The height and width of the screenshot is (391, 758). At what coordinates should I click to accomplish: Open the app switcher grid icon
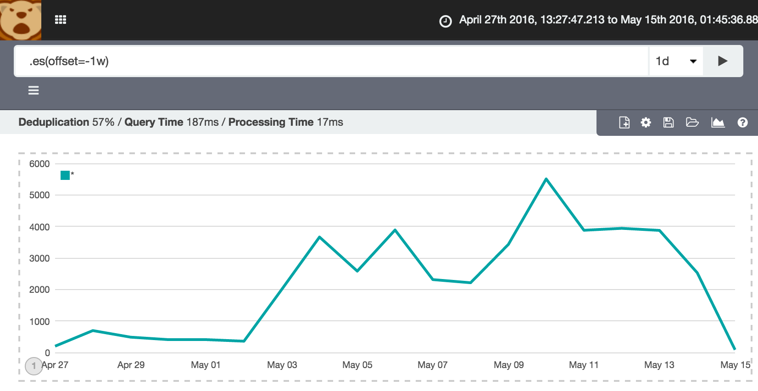click(x=61, y=20)
